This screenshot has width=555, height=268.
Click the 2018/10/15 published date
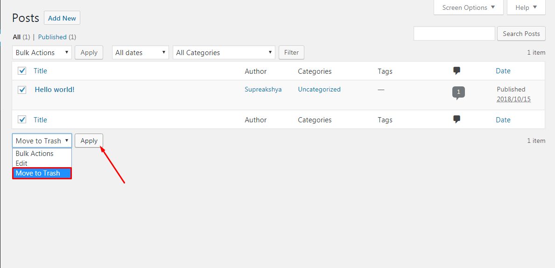pyautogui.click(x=513, y=99)
